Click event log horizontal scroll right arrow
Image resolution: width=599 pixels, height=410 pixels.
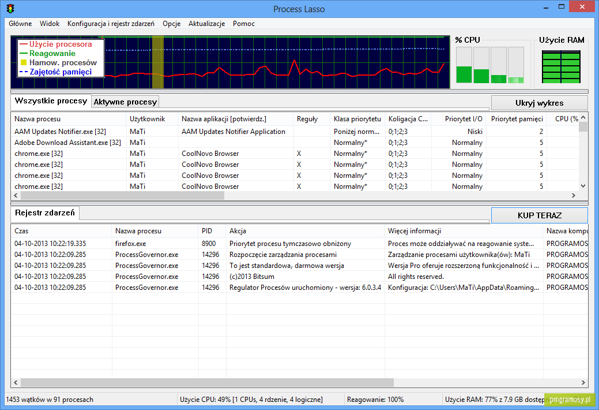(583, 382)
